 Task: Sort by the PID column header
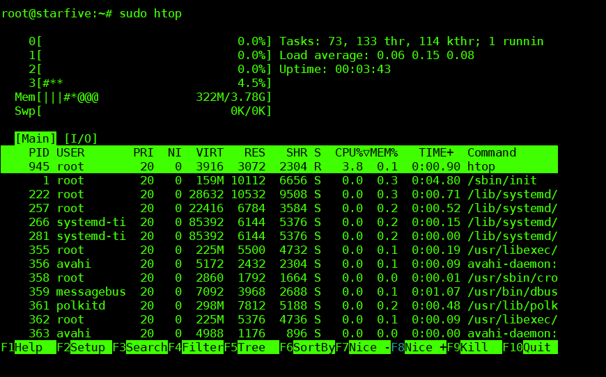pyautogui.click(x=39, y=152)
